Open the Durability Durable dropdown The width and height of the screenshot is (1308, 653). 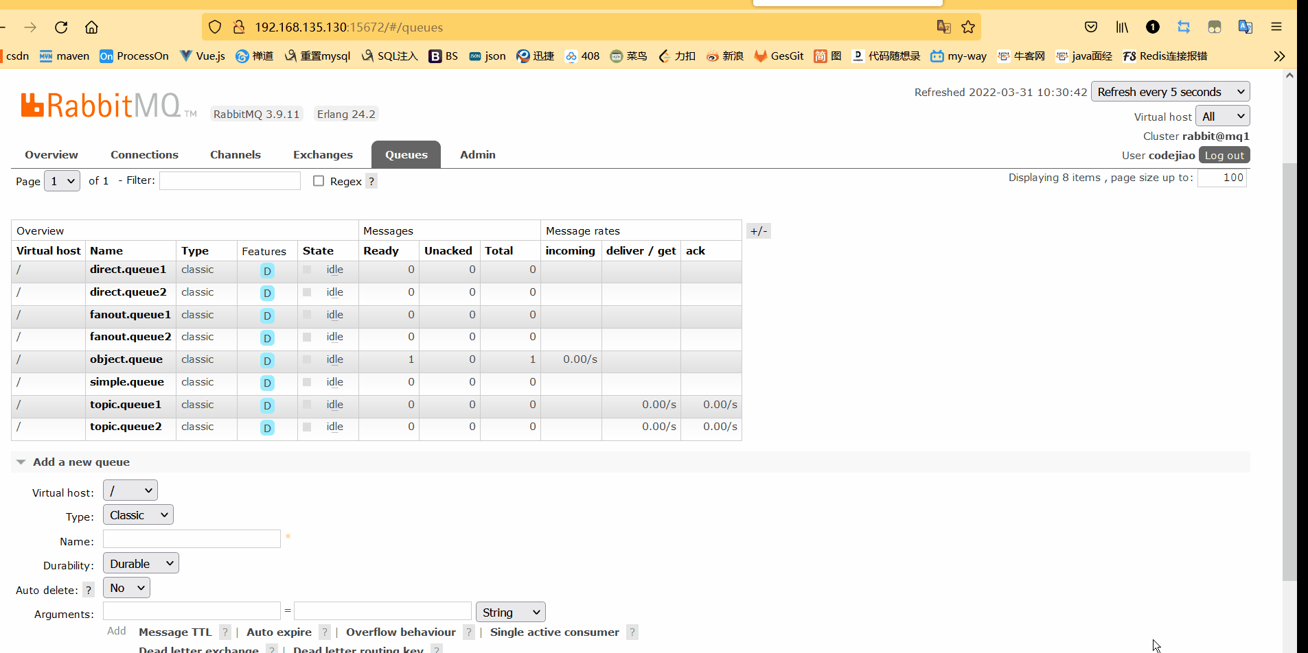click(x=141, y=564)
